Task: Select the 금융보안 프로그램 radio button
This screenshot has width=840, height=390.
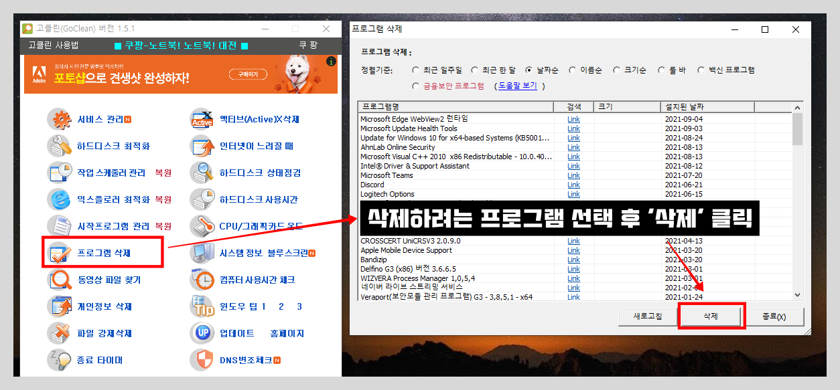Action: [x=416, y=86]
